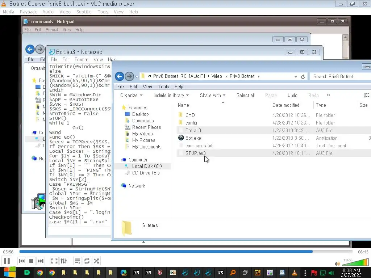Stop playback in VLC
371x278 pixels.
pyautogui.click(x=31, y=261)
